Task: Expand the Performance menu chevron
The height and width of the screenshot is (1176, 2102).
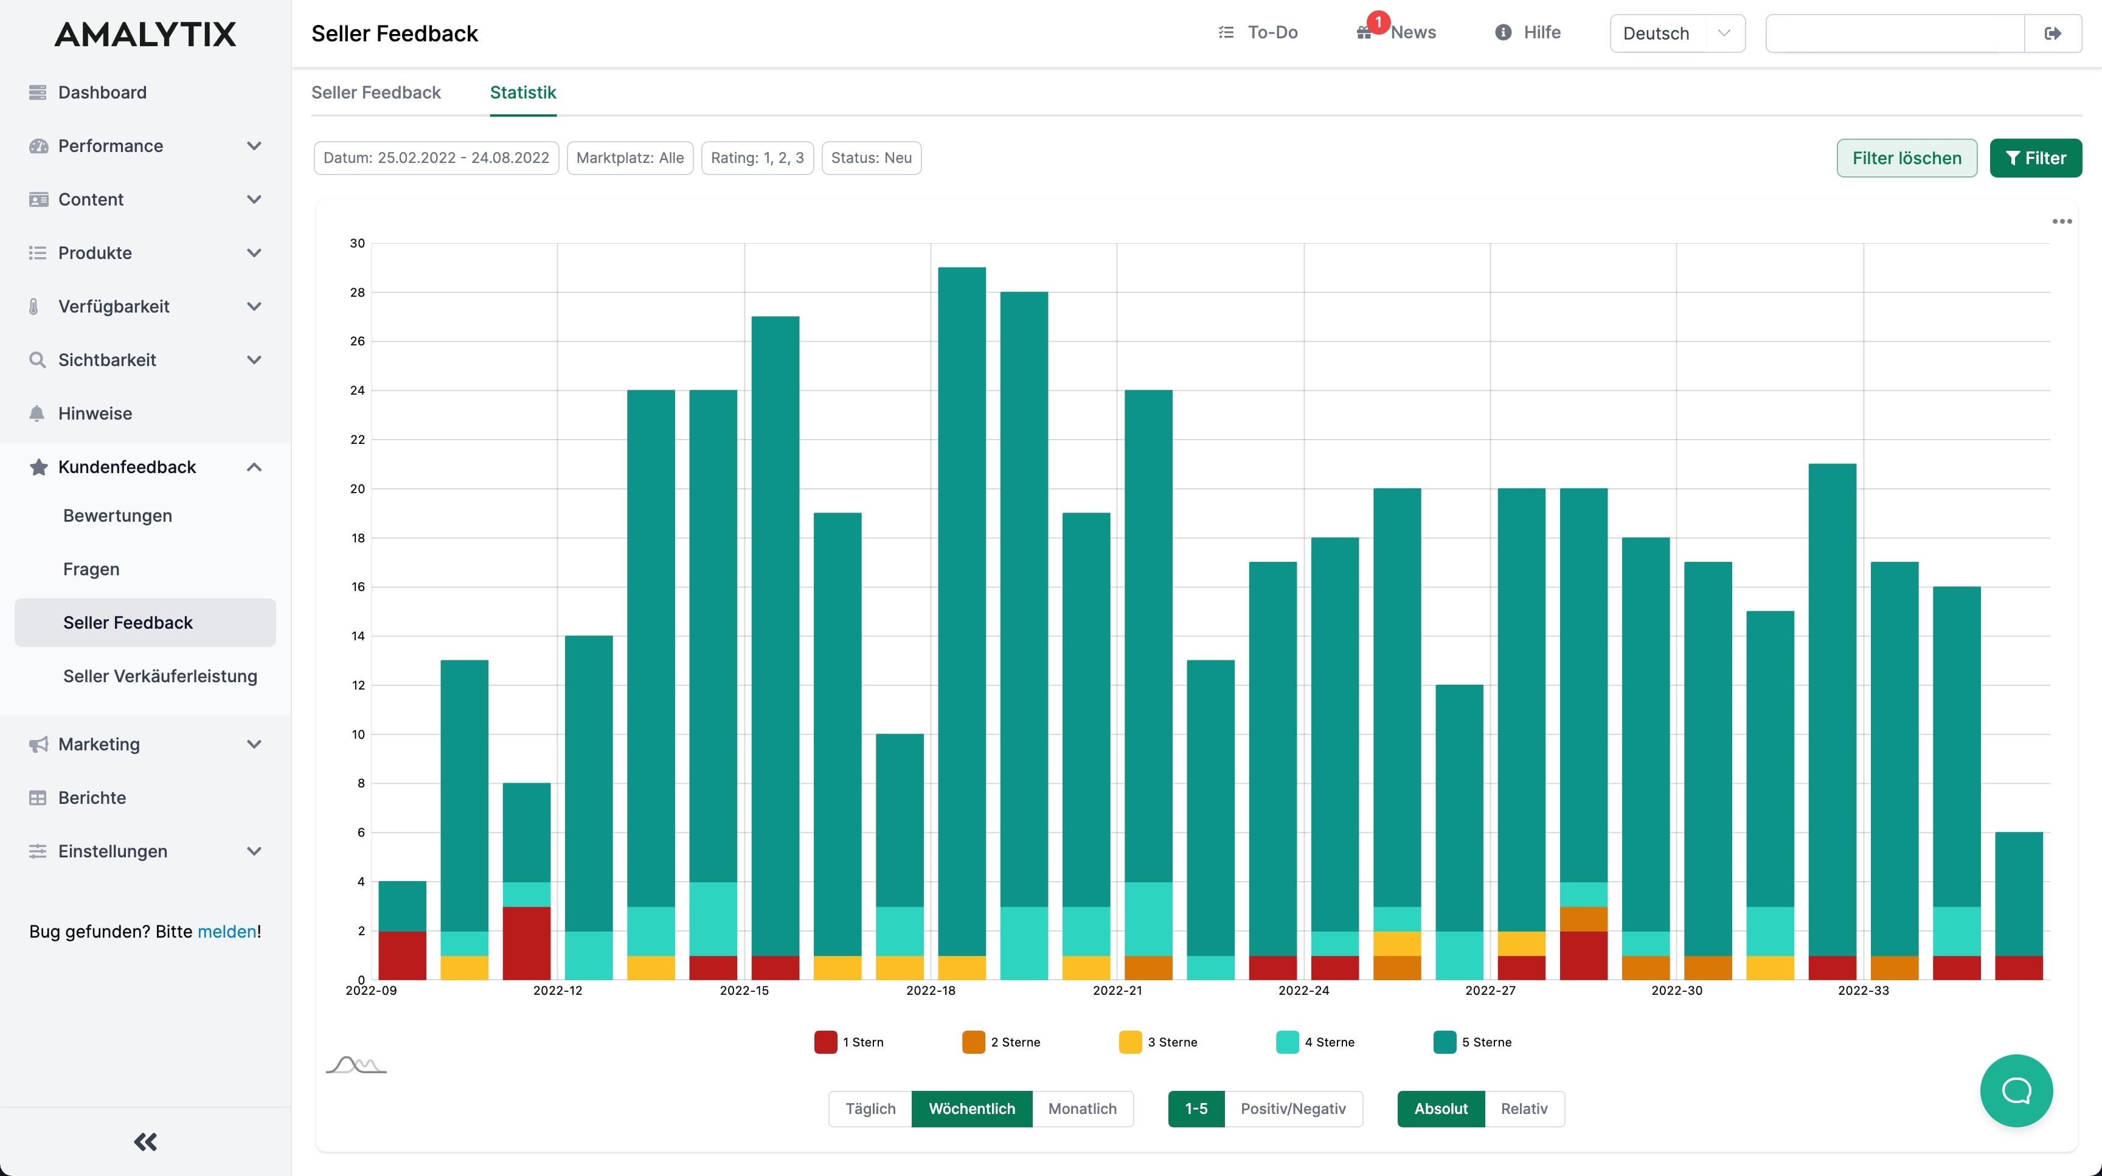Action: click(255, 146)
